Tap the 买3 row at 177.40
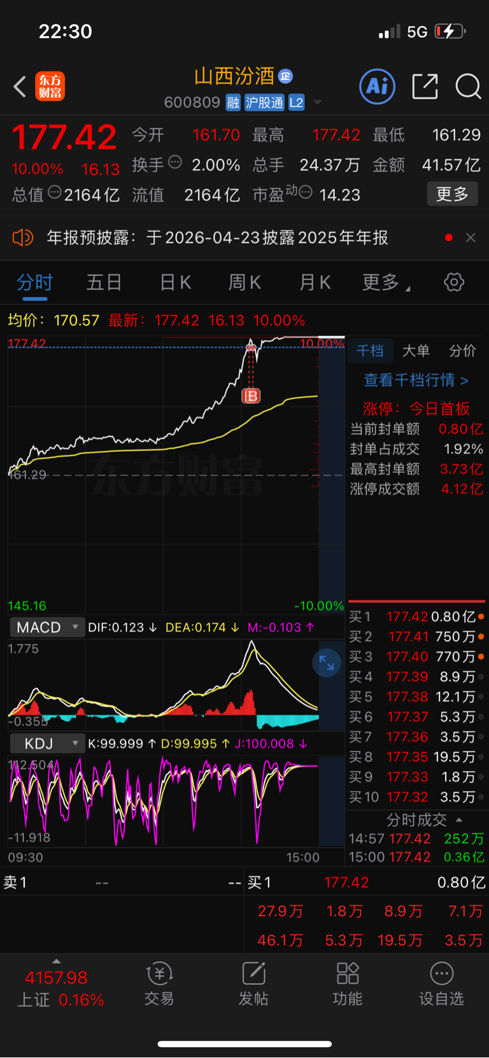 point(416,657)
